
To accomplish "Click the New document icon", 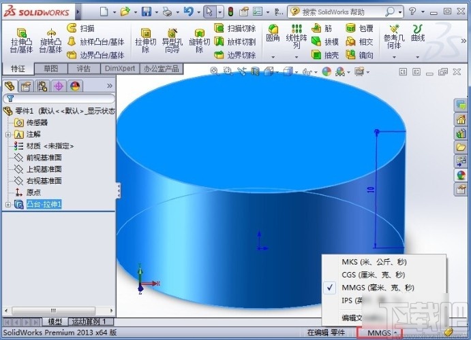I will coord(104,12).
